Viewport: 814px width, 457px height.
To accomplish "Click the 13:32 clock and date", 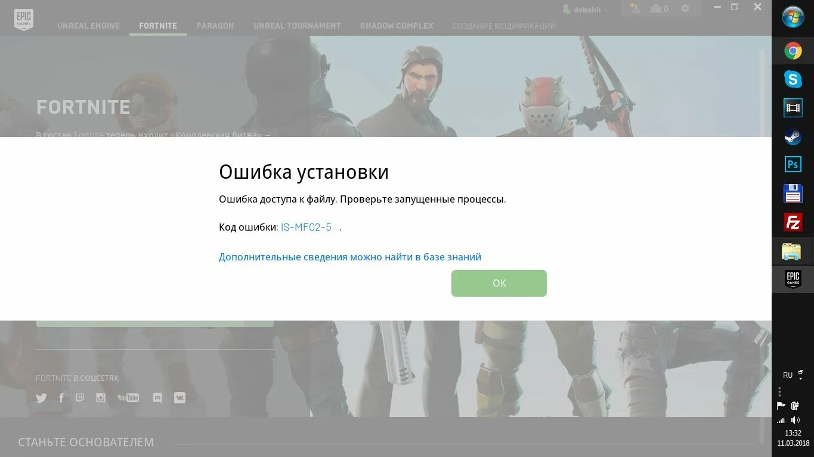I will (x=793, y=438).
